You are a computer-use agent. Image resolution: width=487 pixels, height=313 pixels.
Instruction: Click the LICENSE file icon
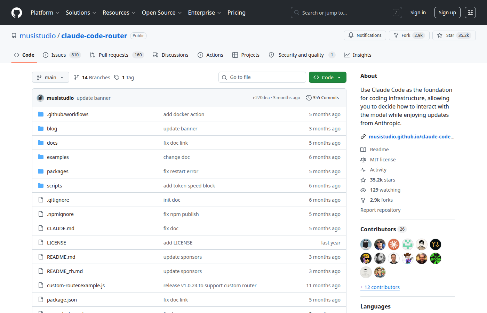coord(41,242)
